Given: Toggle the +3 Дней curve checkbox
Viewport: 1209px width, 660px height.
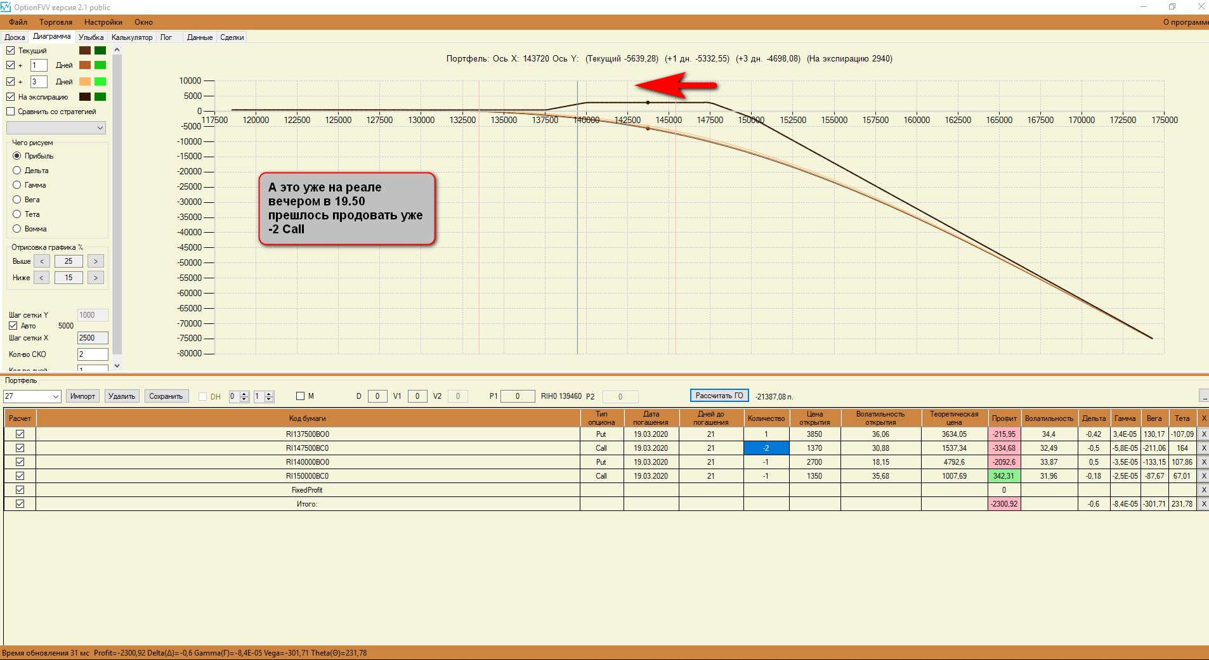Looking at the screenshot, I should pyautogui.click(x=11, y=82).
